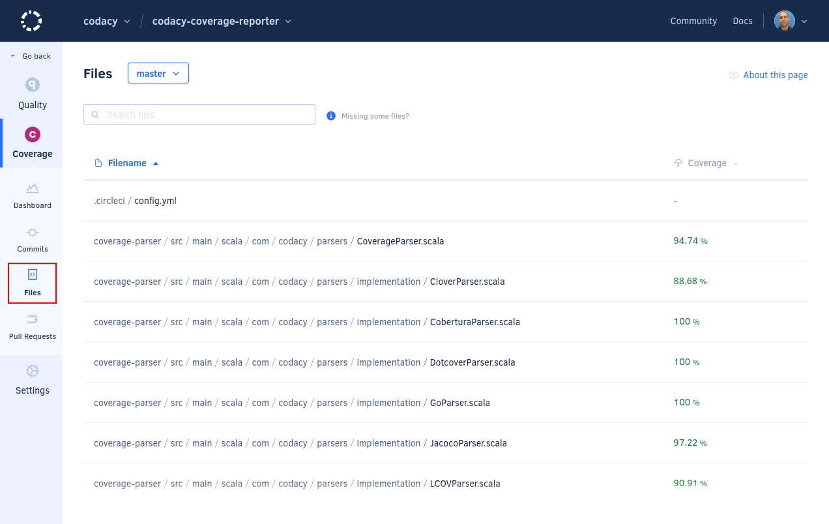Open the DotcoverParser.scala file
This screenshot has height=524, width=829.
point(473,362)
